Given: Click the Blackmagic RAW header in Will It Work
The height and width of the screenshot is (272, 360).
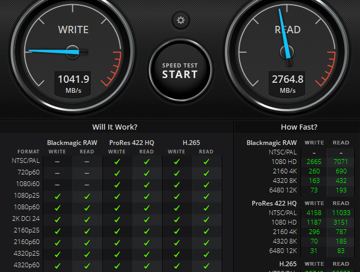Looking at the screenshot, I should (x=72, y=143).
